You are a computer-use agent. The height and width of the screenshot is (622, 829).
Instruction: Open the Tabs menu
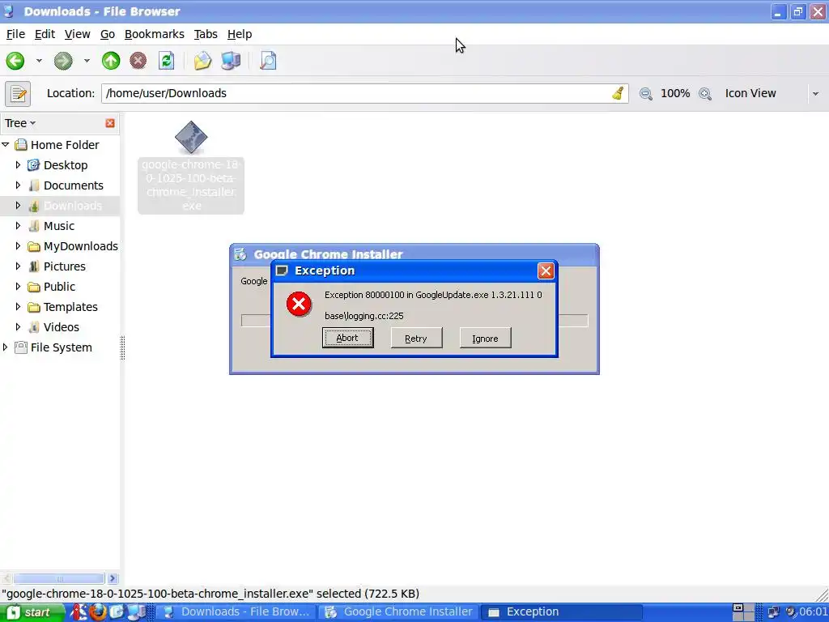[206, 34]
